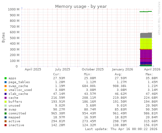Click the 'July 2025' x-axis label
The width and height of the screenshot is (162, 133).
63,69
